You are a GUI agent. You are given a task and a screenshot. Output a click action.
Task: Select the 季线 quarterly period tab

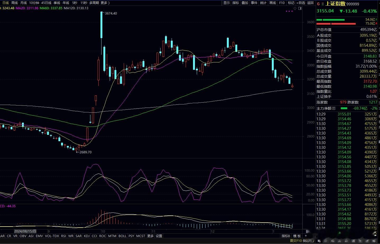pos(57,3)
